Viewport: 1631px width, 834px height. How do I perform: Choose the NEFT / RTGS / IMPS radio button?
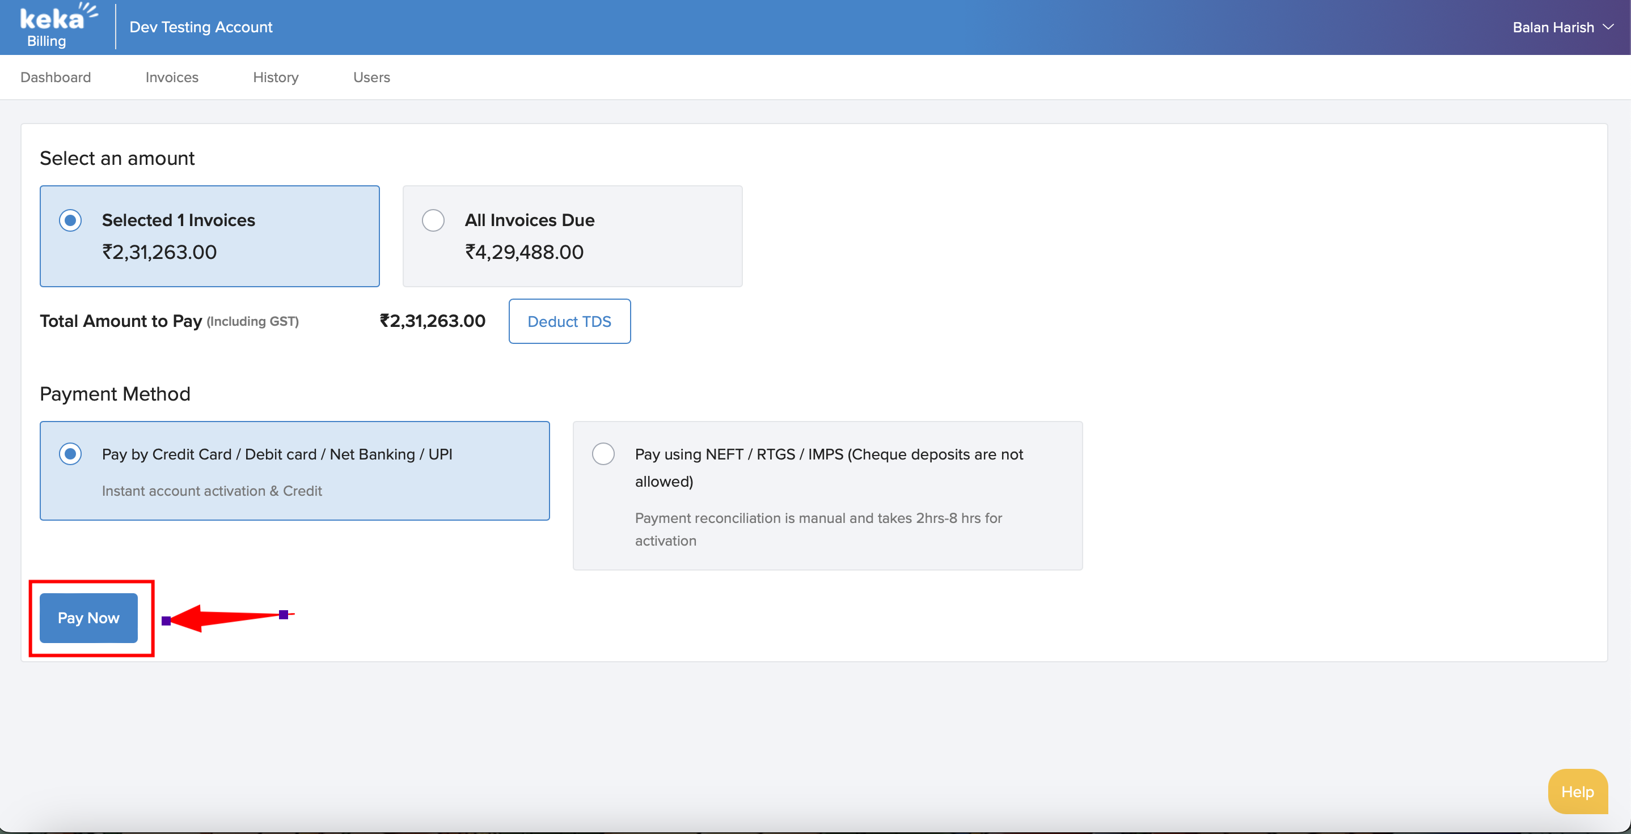[603, 454]
